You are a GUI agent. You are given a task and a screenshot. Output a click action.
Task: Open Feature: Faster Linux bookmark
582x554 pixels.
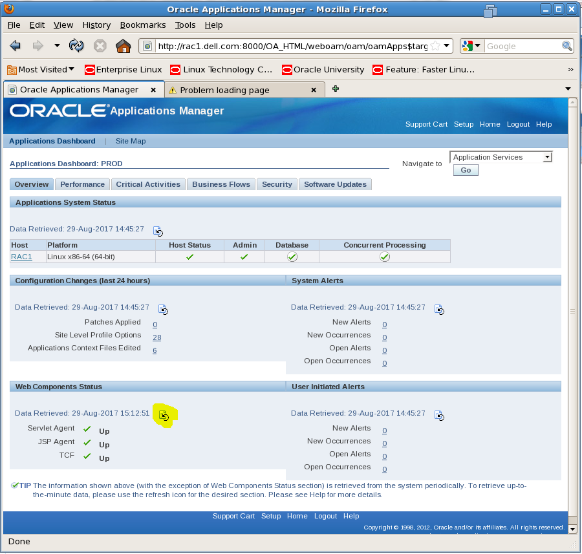424,70
